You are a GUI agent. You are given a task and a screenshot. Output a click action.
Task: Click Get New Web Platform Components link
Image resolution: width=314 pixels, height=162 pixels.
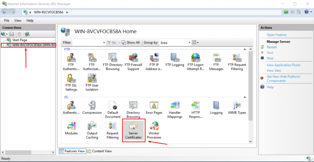[283, 79]
